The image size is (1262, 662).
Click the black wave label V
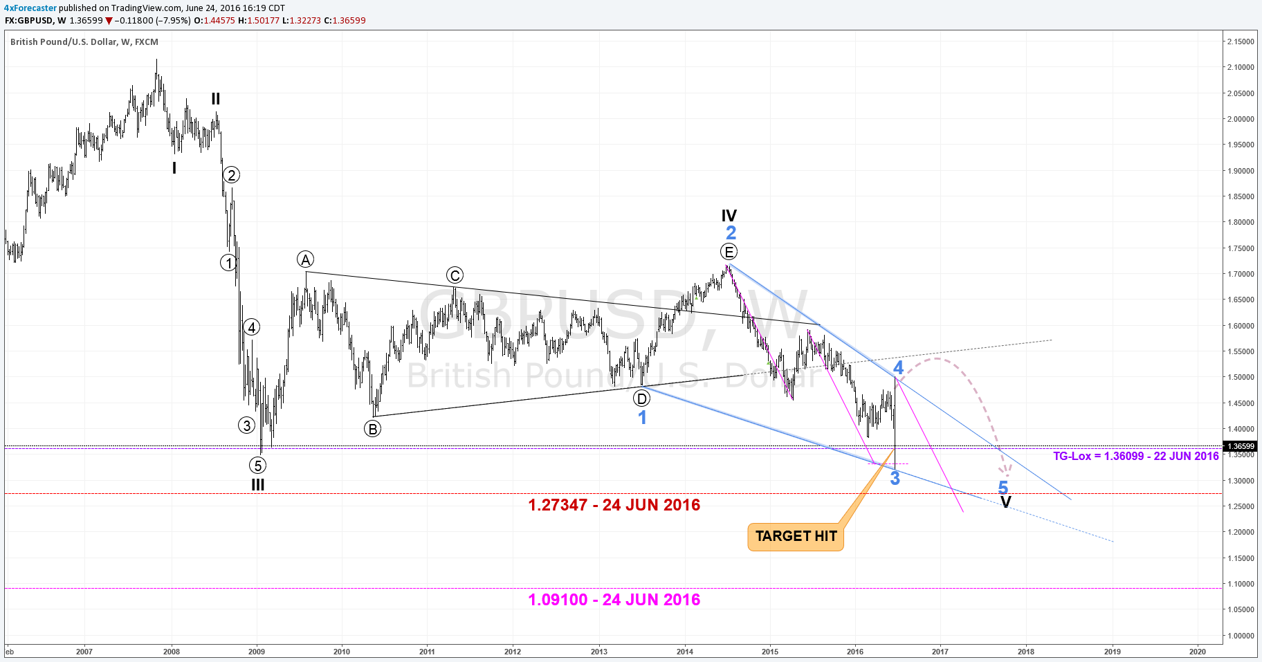pos(1006,502)
